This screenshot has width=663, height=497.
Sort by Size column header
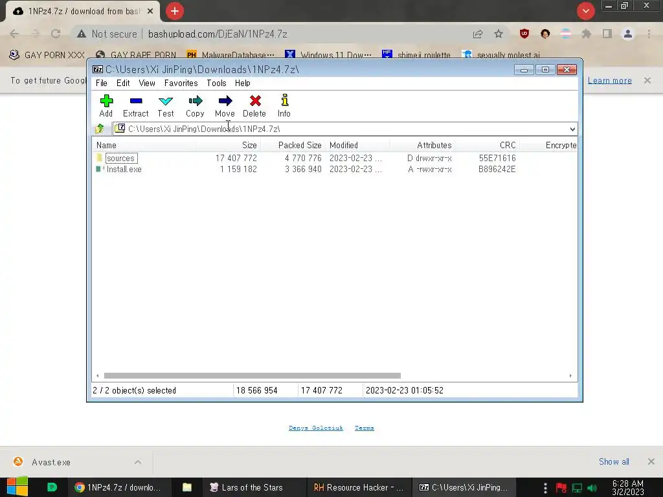228,145
